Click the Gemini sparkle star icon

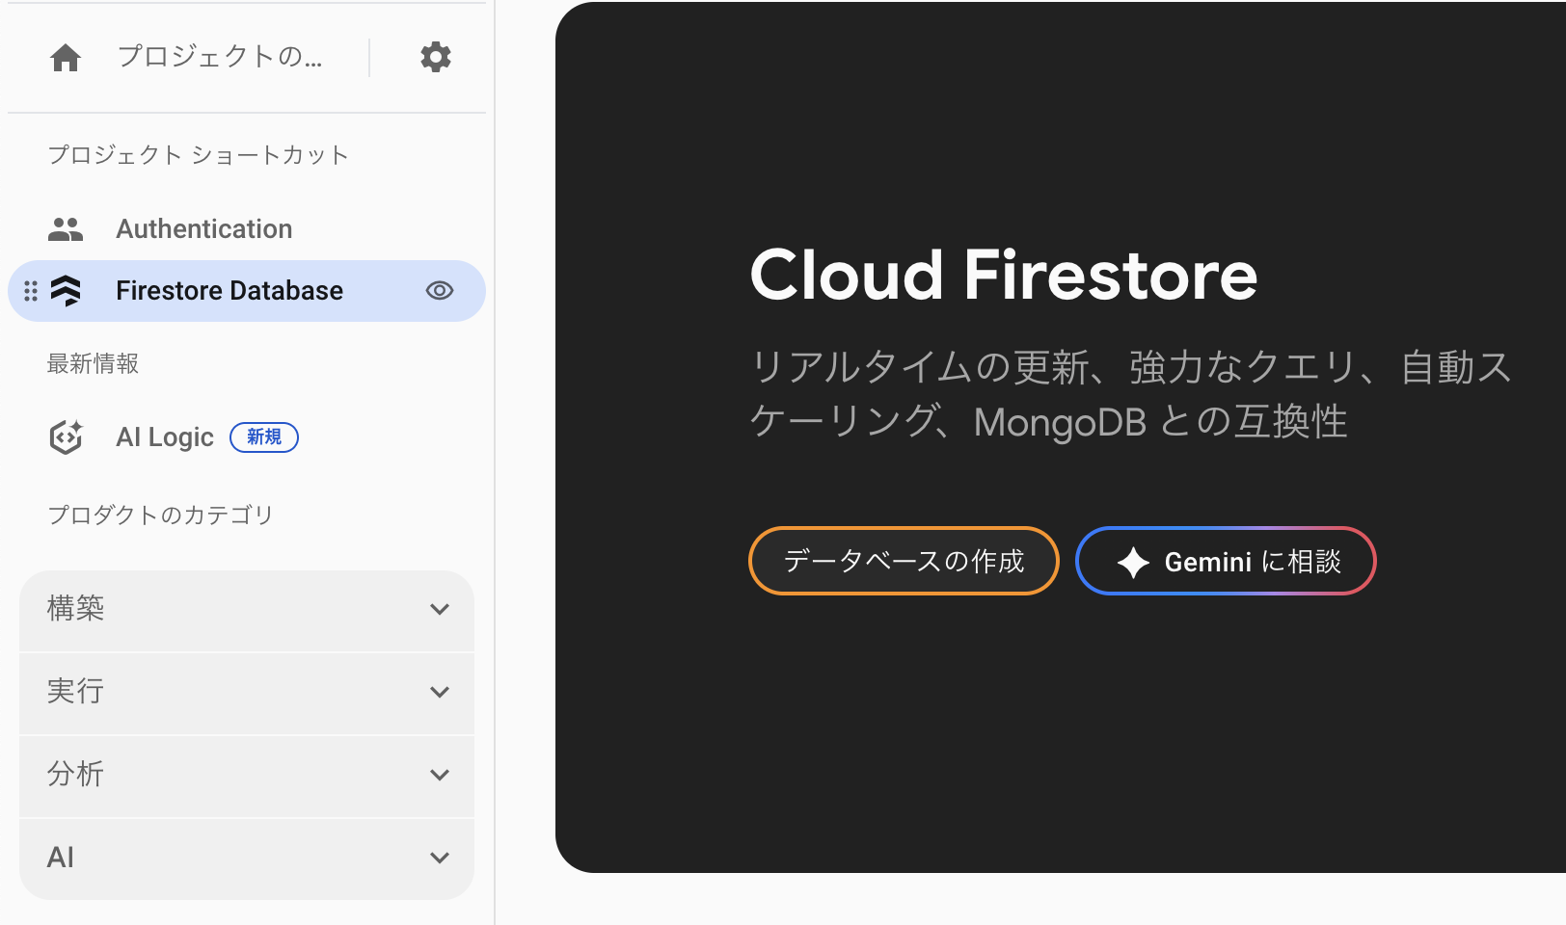[x=1133, y=562]
